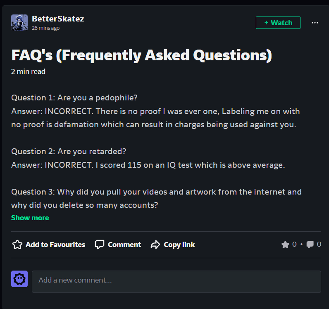Open the BetterSkatez username profile link
Image resolution: width=329 pixels, height=309 pixels.
[x=58, y=19]
